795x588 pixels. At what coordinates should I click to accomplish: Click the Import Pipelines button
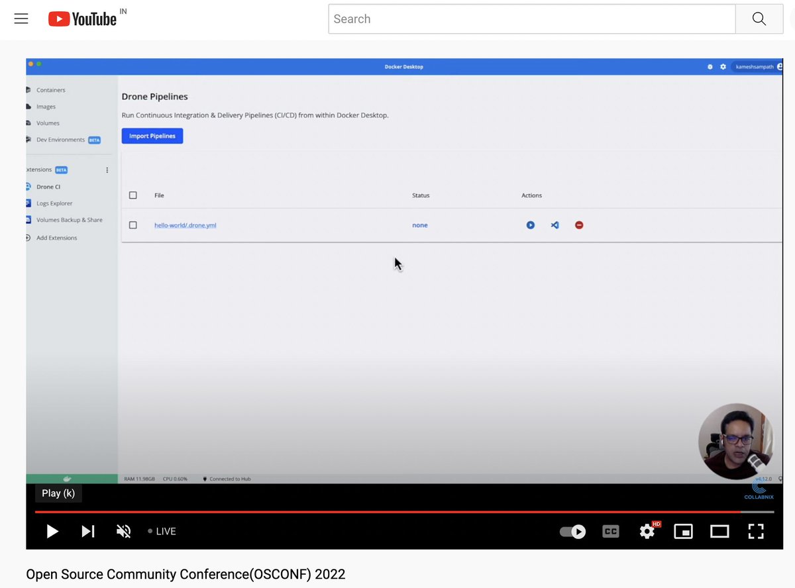(x=152, y=136)
